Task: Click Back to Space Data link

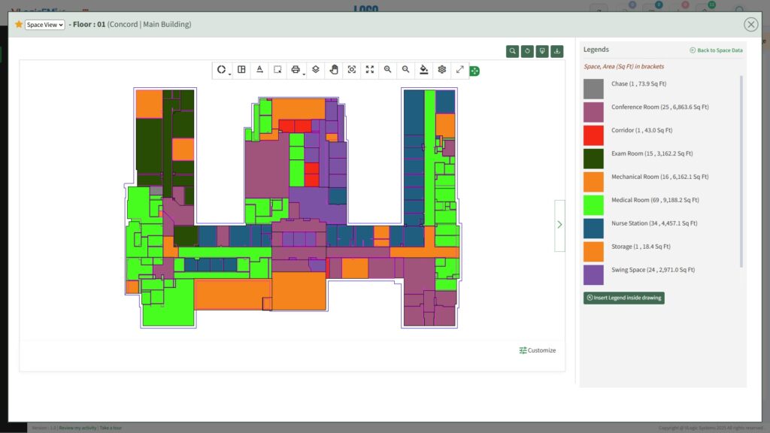Action: [x=716, y=50]
